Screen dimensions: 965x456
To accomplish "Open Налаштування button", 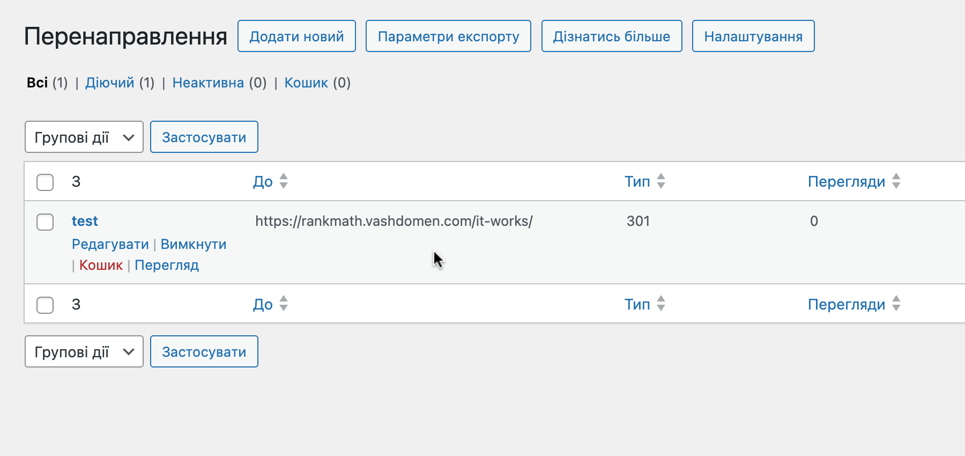I will point(753,36).
